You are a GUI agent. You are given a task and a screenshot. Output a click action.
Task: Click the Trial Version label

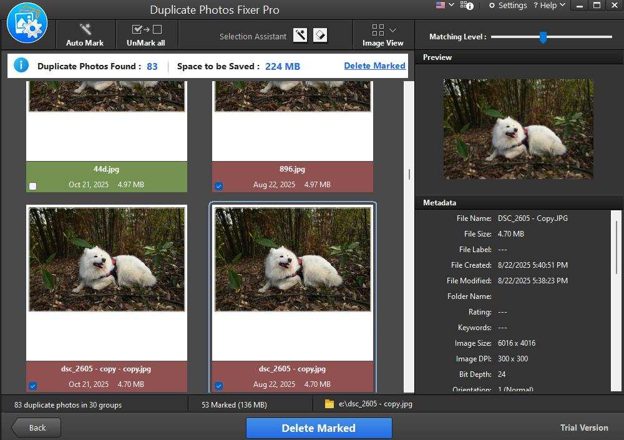tap(584, 428)
